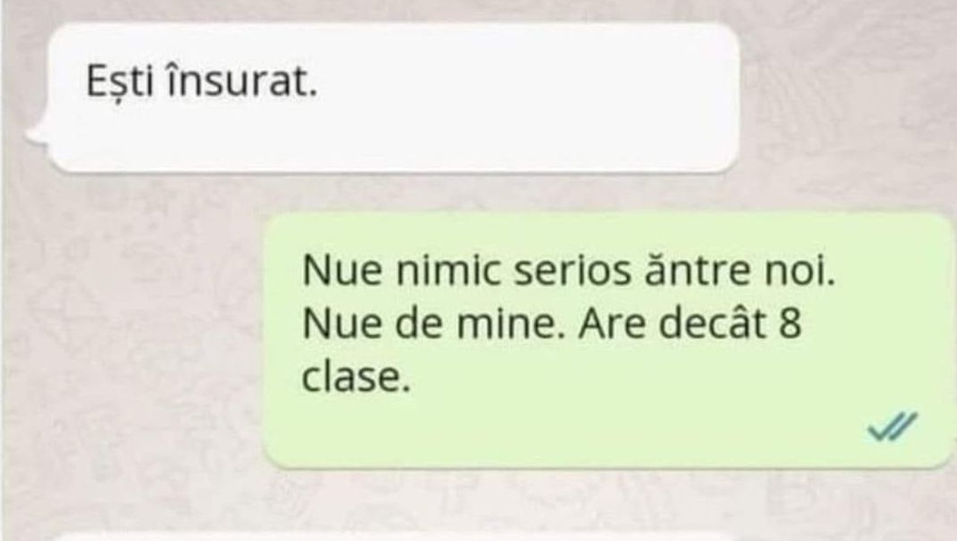Image resolution: width=957 pixels, height=541 pixels.
Task: Click the text 'Are decât 8'
Action: click(x=690, y=324)
